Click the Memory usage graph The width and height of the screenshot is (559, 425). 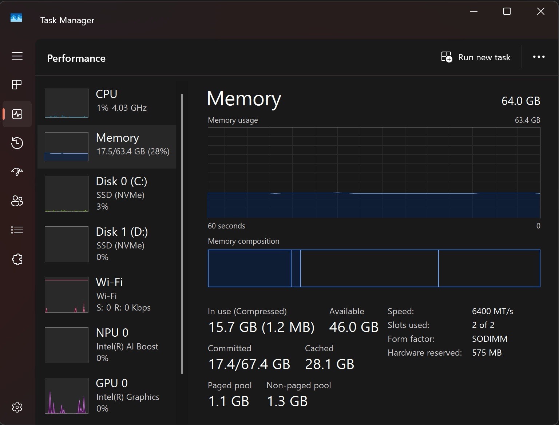click(x=374, y=173)
